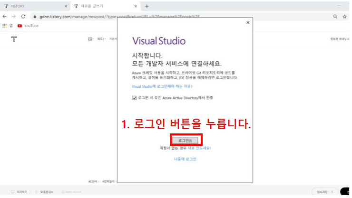The height and width of the screenshot is (198, 352).
Task: View site security lock info
Action: [35, 17]
